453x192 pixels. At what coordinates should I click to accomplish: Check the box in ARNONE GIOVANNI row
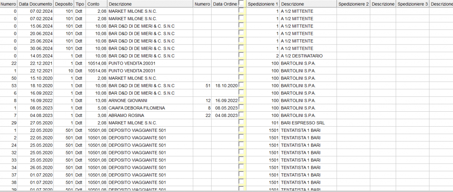pyautogui.click(x=241, y=99)
